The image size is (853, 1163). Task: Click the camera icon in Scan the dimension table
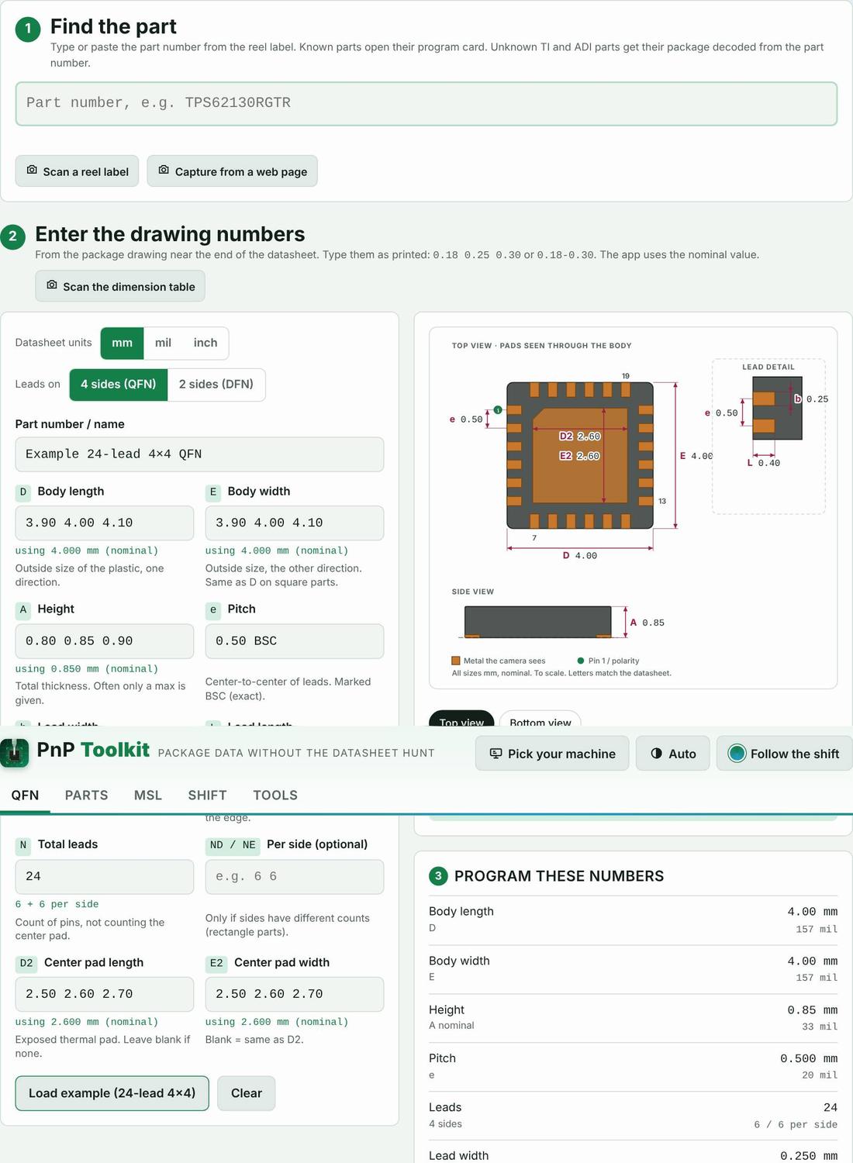52,285
